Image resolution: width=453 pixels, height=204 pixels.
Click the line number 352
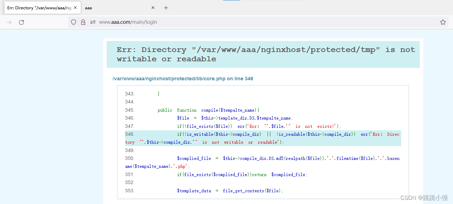(130, 183)
